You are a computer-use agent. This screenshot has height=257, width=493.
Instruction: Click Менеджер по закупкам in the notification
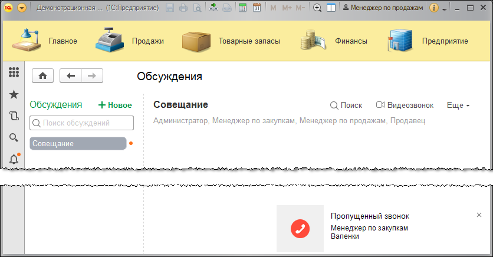369,228
